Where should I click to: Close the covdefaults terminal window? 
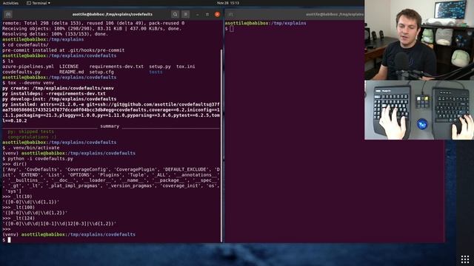coord(217,14)
